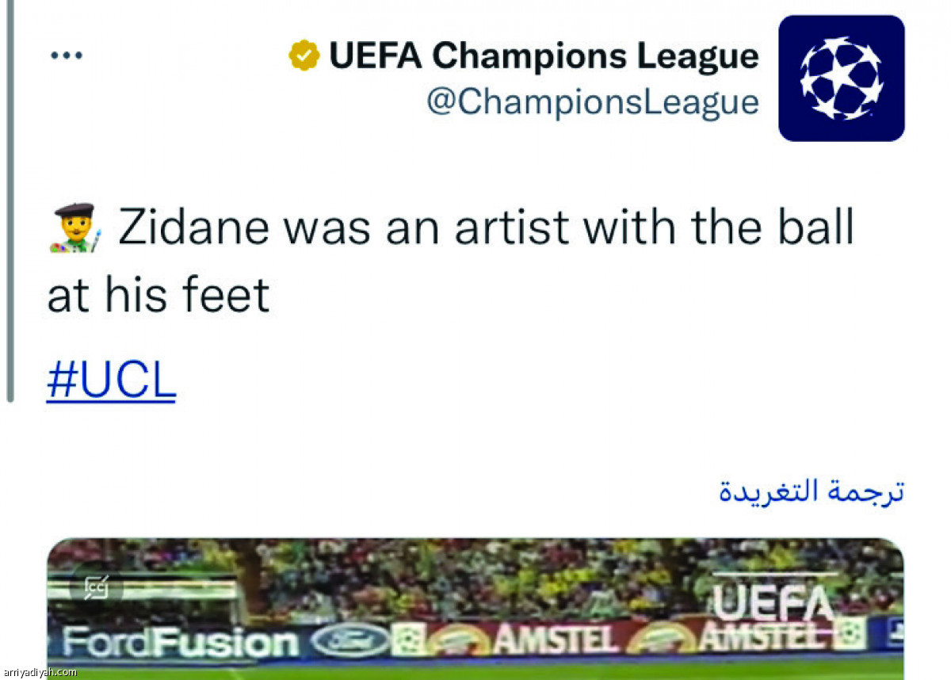Toggle the closed captions icon on video
The width and height of the screenshot is (951, 680).
pyautogui.click(x=96, y=588)
